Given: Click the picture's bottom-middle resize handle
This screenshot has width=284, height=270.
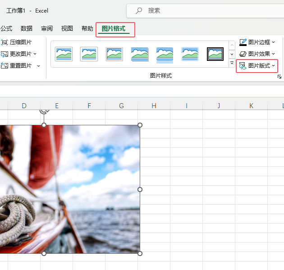Looking at the screenshot, I should pos(44,254).
